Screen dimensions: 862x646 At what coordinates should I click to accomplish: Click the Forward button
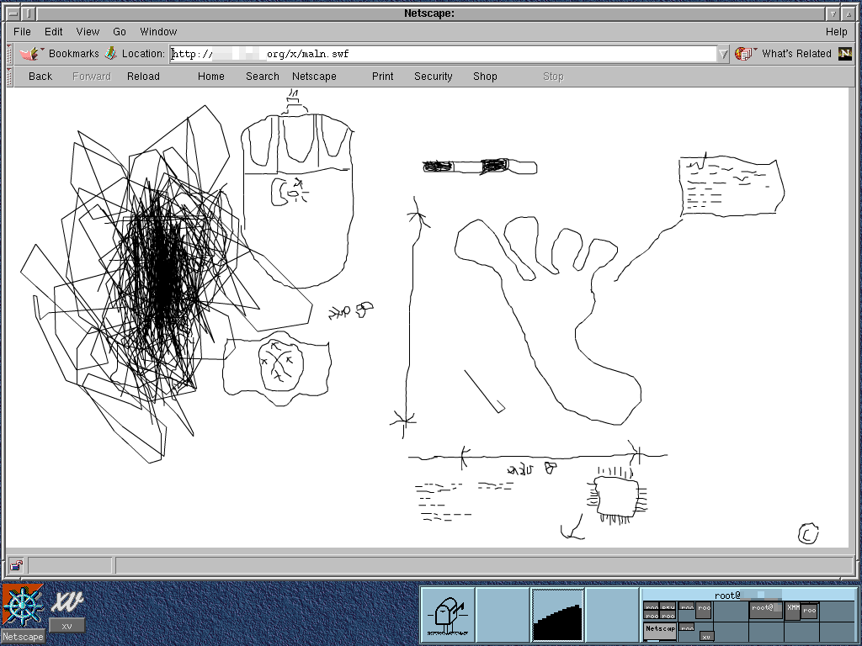(91, 77)
